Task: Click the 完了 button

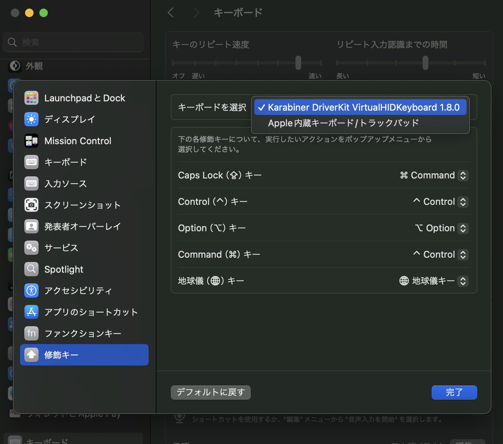Action: 454,392
